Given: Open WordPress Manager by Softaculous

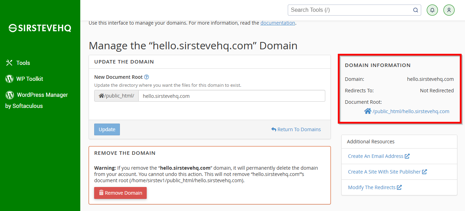Looking at the screenshot, I should (x=36, y=100).
